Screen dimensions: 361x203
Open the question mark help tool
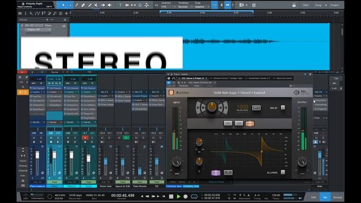[x=120, y=5]
